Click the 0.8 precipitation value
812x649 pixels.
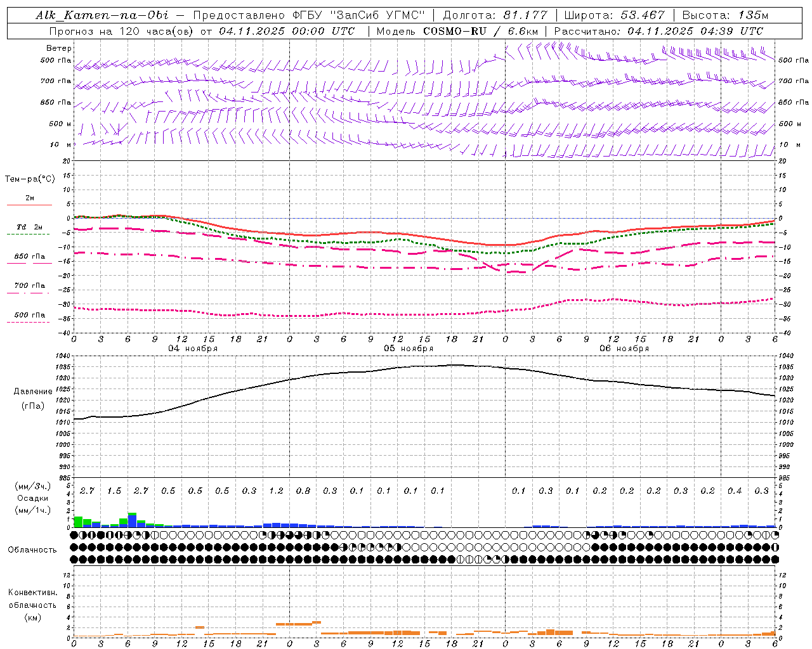303,491
